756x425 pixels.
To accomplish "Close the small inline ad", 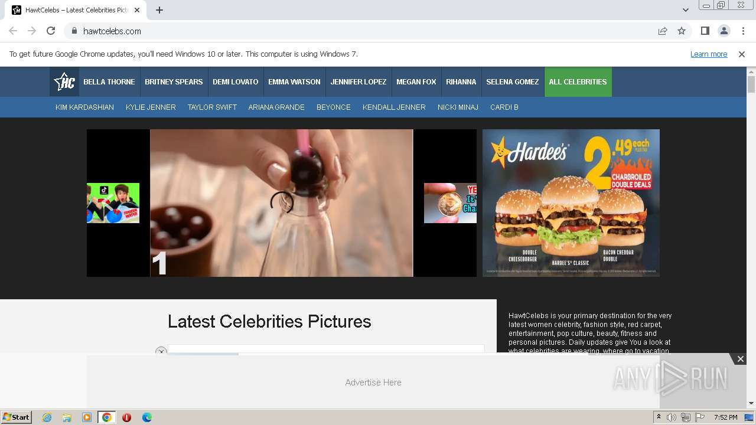I will pos(161,351).
